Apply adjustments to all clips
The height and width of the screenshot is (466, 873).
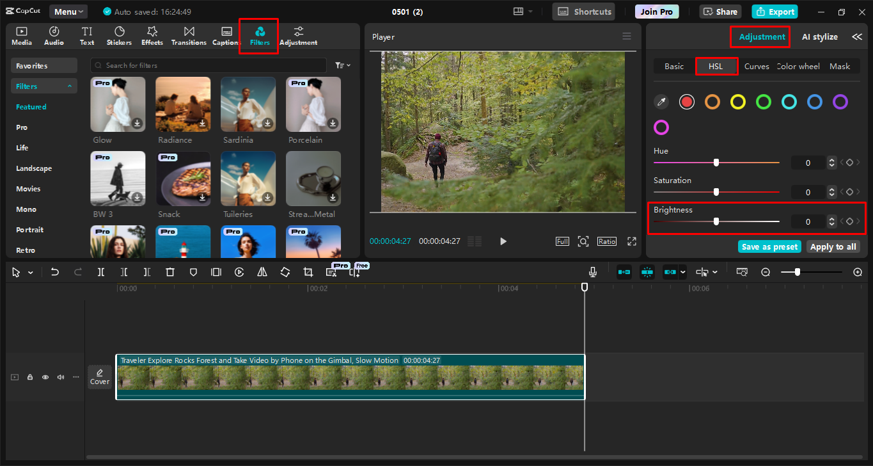pyautogui.click(x=833, y=246)
